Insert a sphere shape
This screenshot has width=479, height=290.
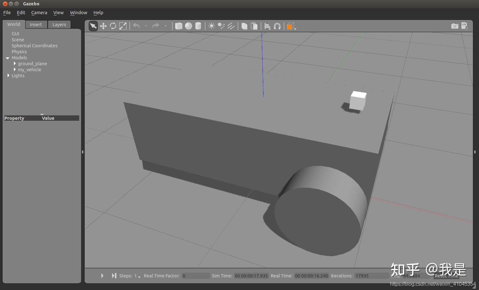coord(188,26)
